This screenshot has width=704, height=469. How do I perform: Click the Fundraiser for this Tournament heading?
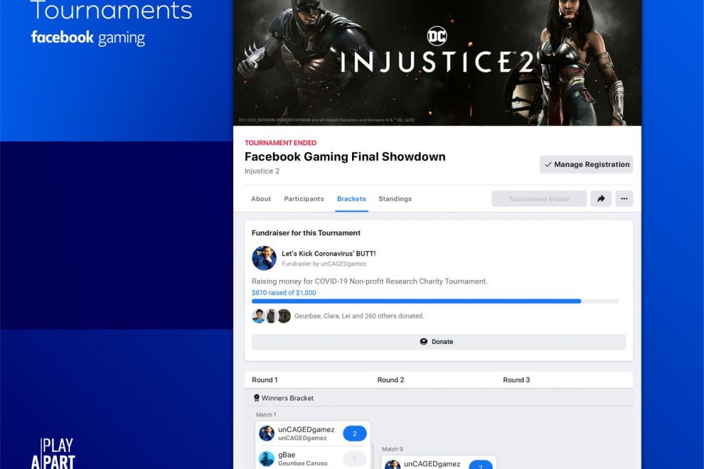pyautogui.click(x=306, y=232)
